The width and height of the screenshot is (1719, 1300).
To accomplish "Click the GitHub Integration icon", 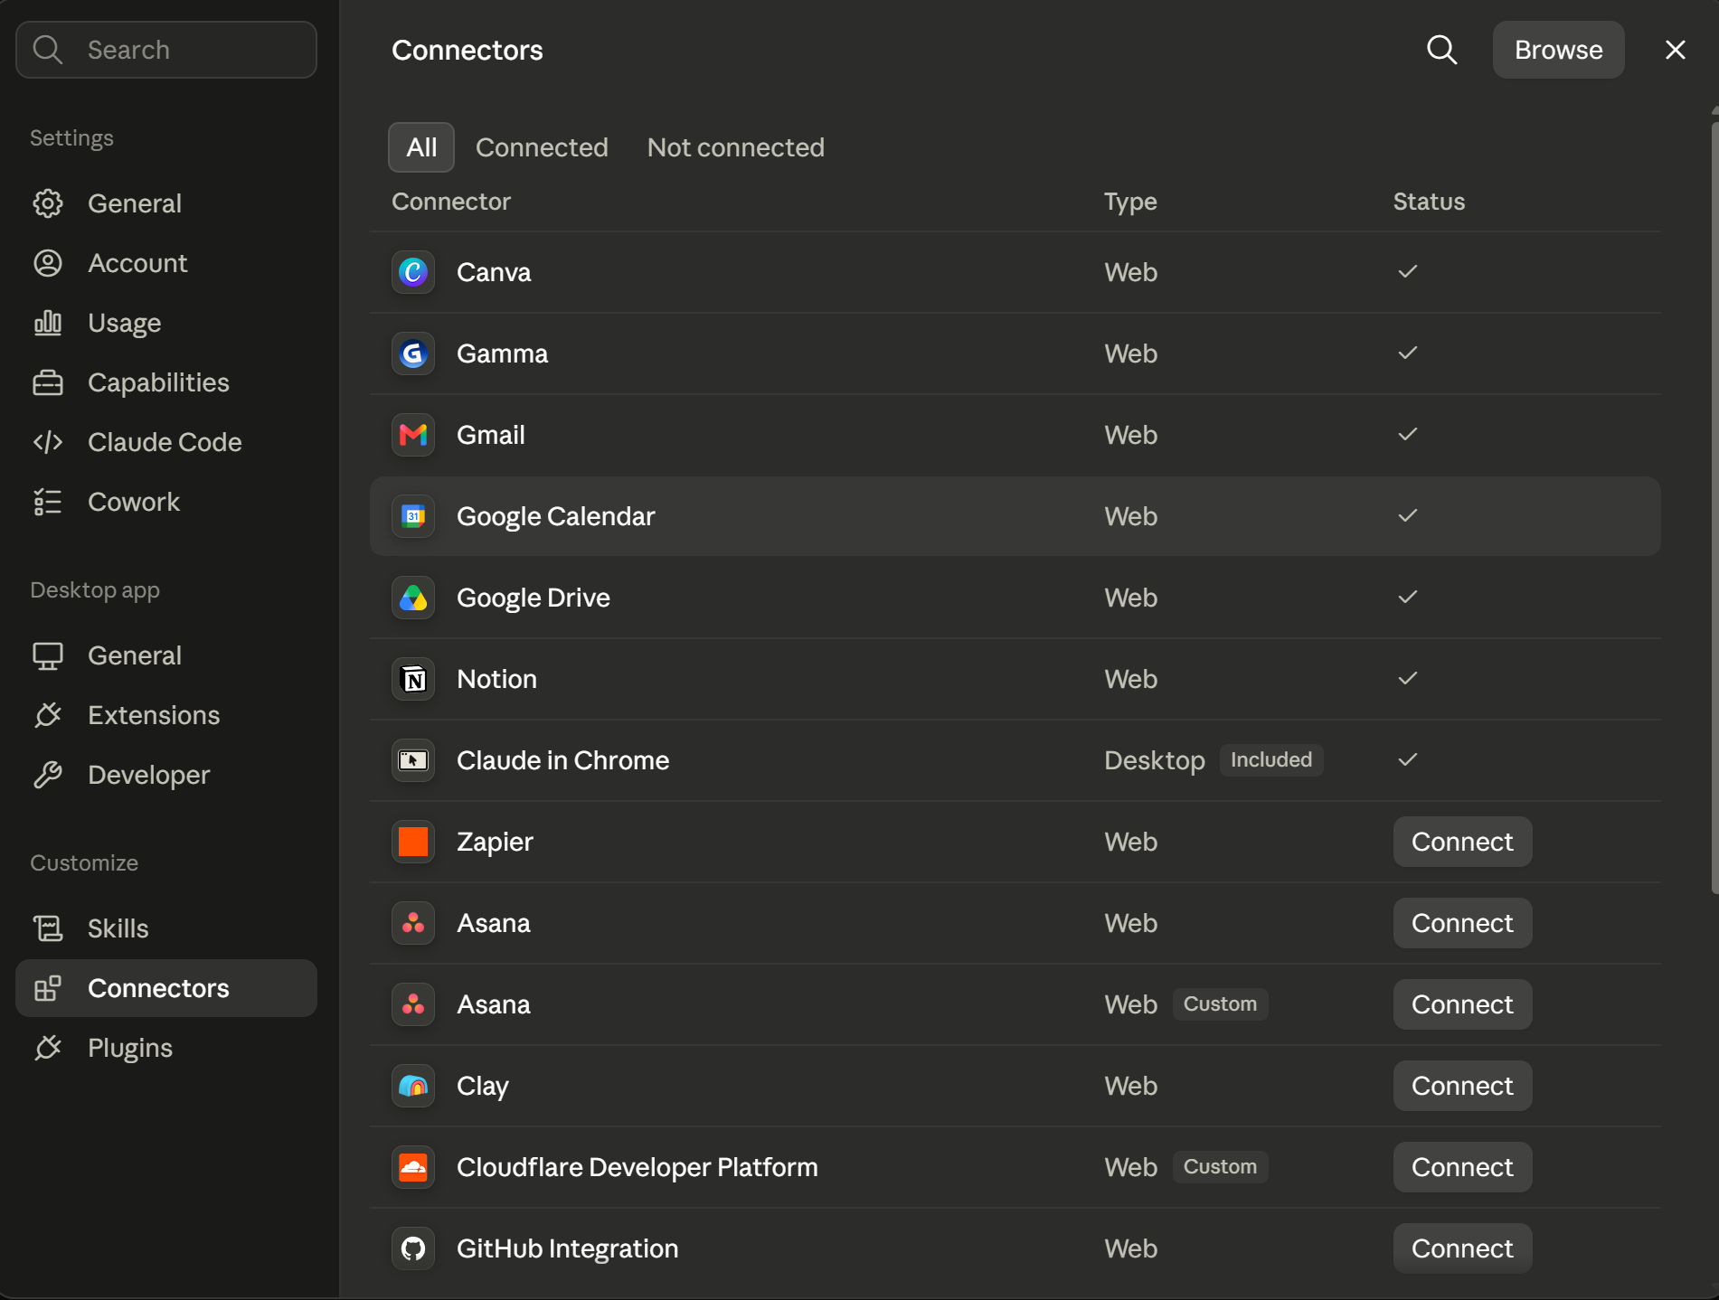I will [413, 1248].
